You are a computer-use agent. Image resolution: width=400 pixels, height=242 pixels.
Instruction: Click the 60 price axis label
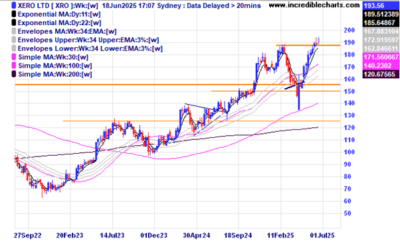(x=348, y=201)
